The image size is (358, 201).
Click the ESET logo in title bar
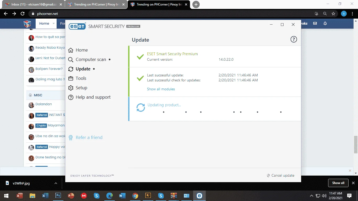pos(77,26)
